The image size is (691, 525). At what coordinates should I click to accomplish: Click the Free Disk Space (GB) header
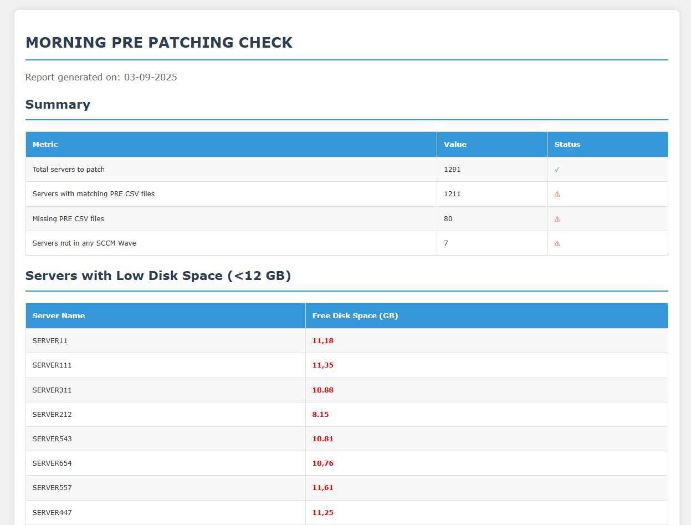point(355,316)
